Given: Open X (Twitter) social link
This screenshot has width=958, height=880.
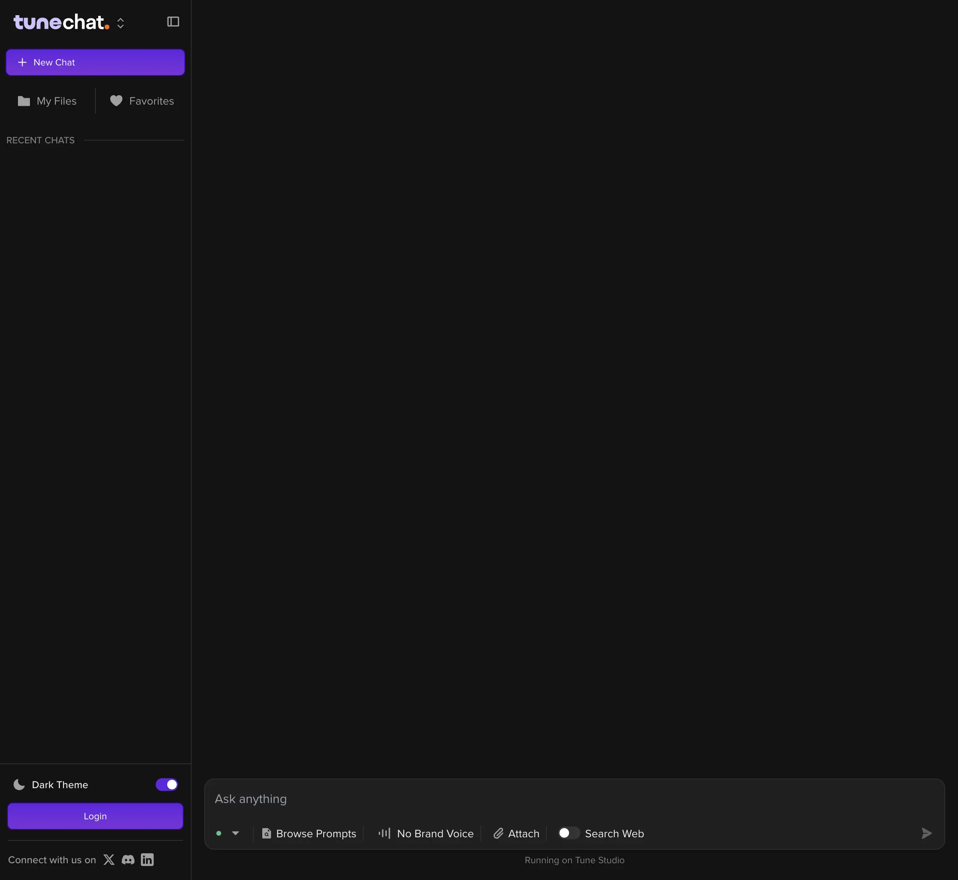Looking at the screenshot, I should [x=109, y=860].
